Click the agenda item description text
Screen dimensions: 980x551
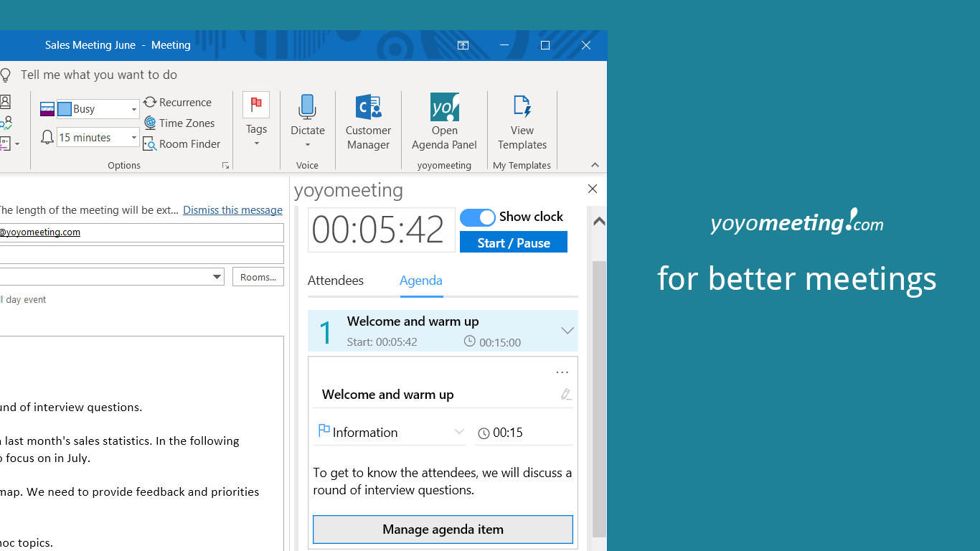click(443, 481)
